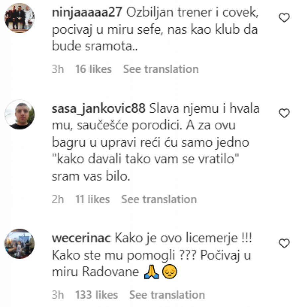Screen dimensions: 299x307
Task: Click the 3h timestamp on ninjaaaaa27 comment
Action: click(58, 69)
